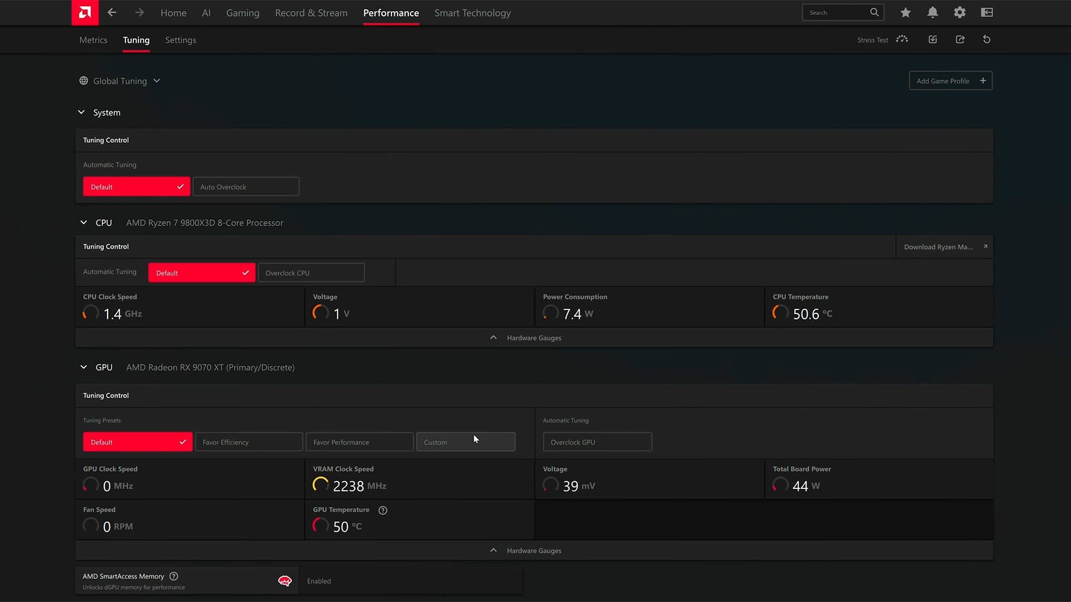Collapse GPU Hardware Gauges

[534, 551]
